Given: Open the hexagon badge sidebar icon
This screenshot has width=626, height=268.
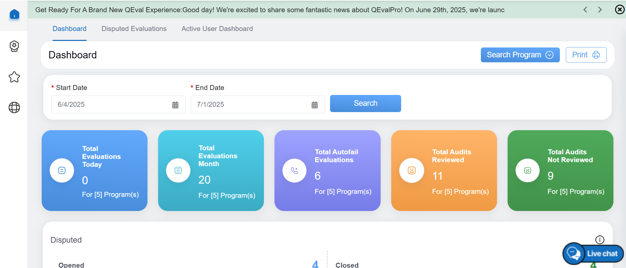Looking at the screenshot, I should tap(14, 46).
